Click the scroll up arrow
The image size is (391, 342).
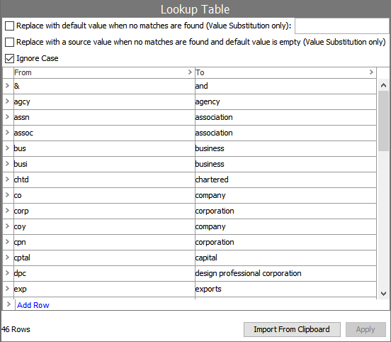(383, 85)
